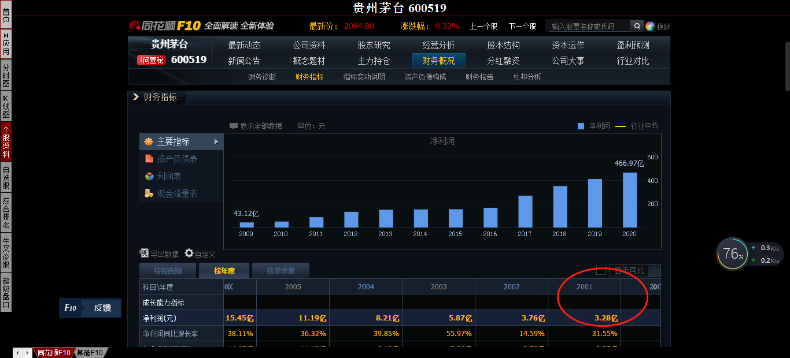Click the 2020 net profit bar
Image resolution: width=790 pixels, height=358 pixels.
(x=629, y=200)
